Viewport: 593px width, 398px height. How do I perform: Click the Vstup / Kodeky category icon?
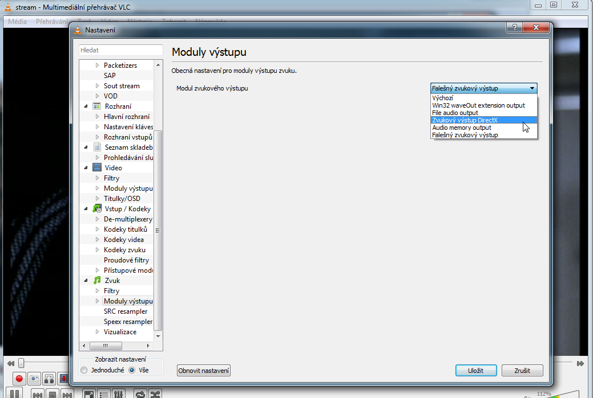[x=97, y=208]
